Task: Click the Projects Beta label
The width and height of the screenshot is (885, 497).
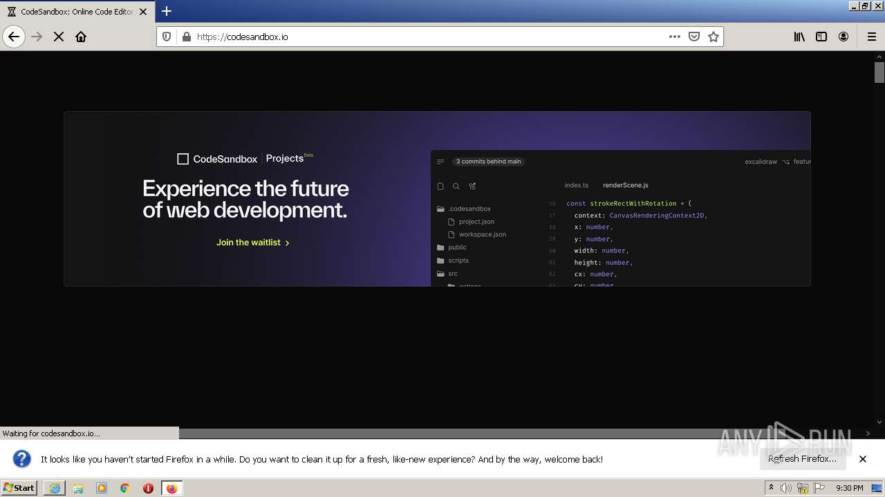Action: click(289, 158)
